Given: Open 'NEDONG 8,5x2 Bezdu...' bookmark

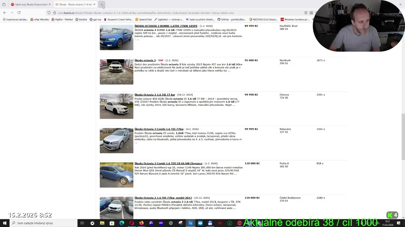Looking at the screenshot, I should click(263, 20).
